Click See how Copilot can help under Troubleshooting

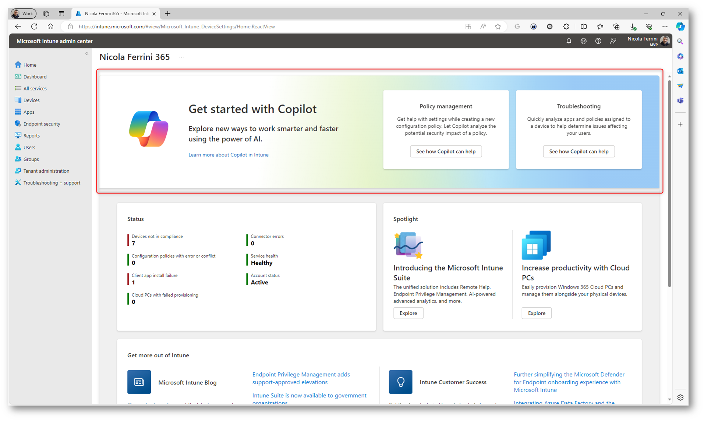(579, 151)
